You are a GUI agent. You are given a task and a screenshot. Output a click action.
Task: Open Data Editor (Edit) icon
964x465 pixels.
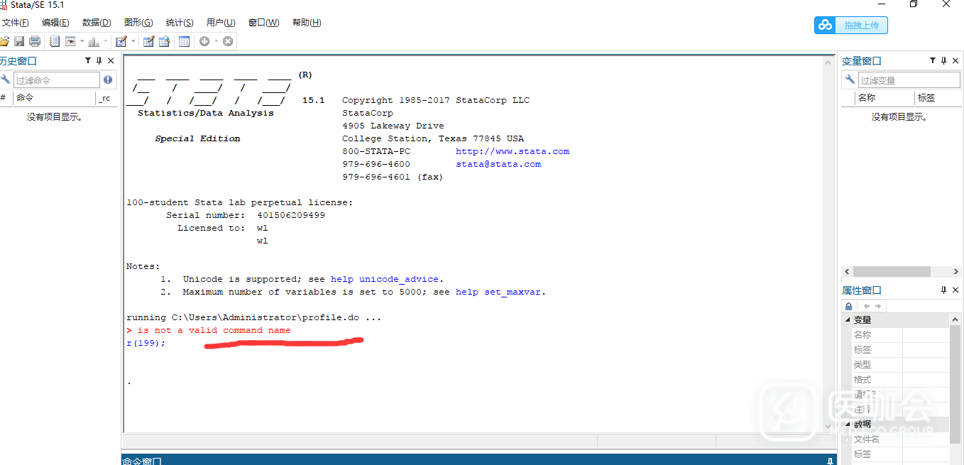(148, 41)
